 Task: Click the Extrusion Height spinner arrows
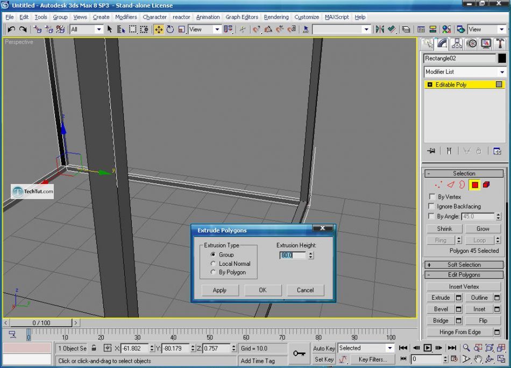[x=311, y=255]
